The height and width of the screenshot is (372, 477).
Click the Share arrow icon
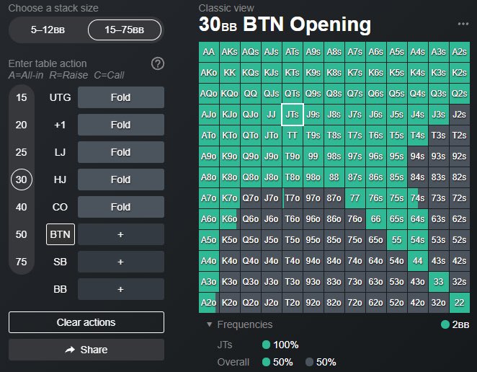point(71,350)
